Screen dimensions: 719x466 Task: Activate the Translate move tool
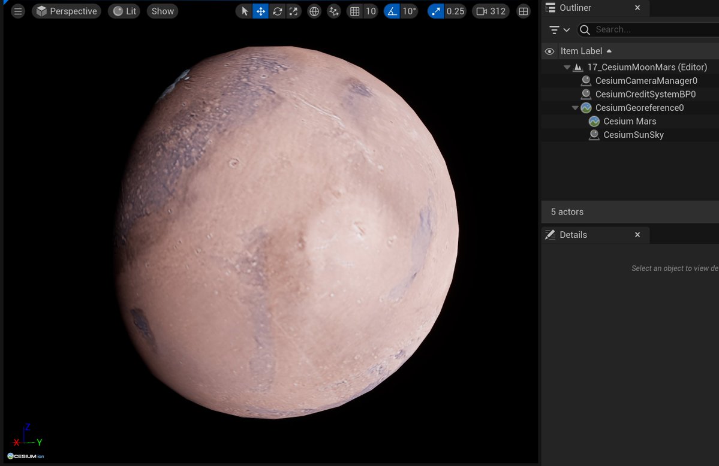point(260,11)
